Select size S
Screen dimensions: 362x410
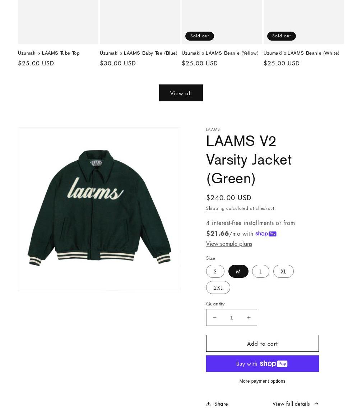coord(215,271)
